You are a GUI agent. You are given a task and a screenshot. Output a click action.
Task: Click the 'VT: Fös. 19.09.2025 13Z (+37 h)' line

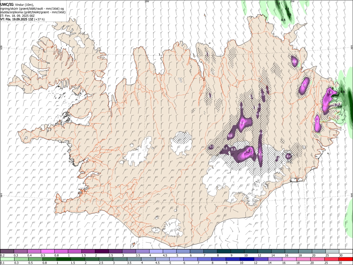click(23, 19)
